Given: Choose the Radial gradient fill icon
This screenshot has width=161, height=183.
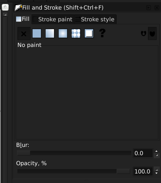Looking at the screenshot, I should [x=63, y=33].
